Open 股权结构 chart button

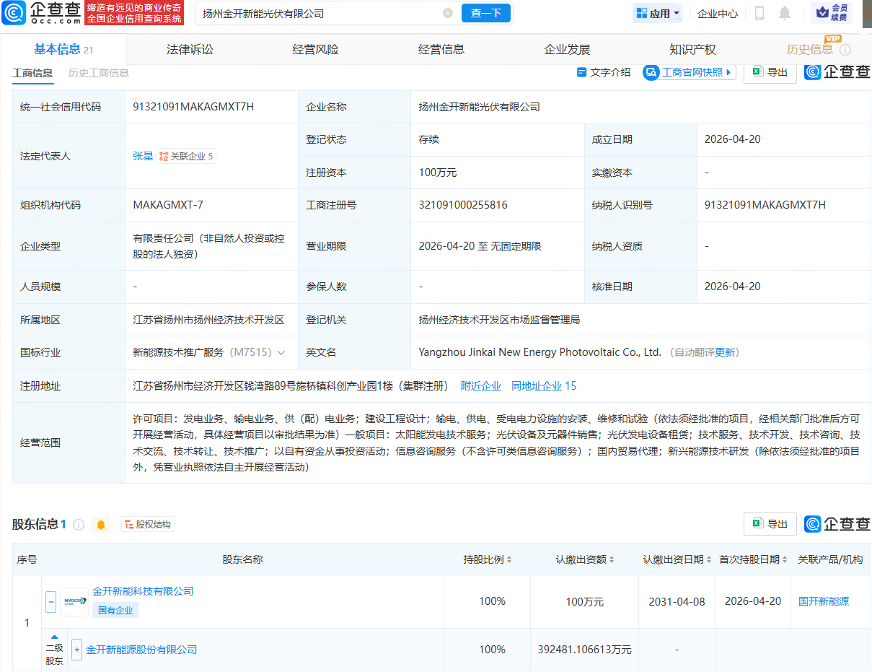[148, 525]
